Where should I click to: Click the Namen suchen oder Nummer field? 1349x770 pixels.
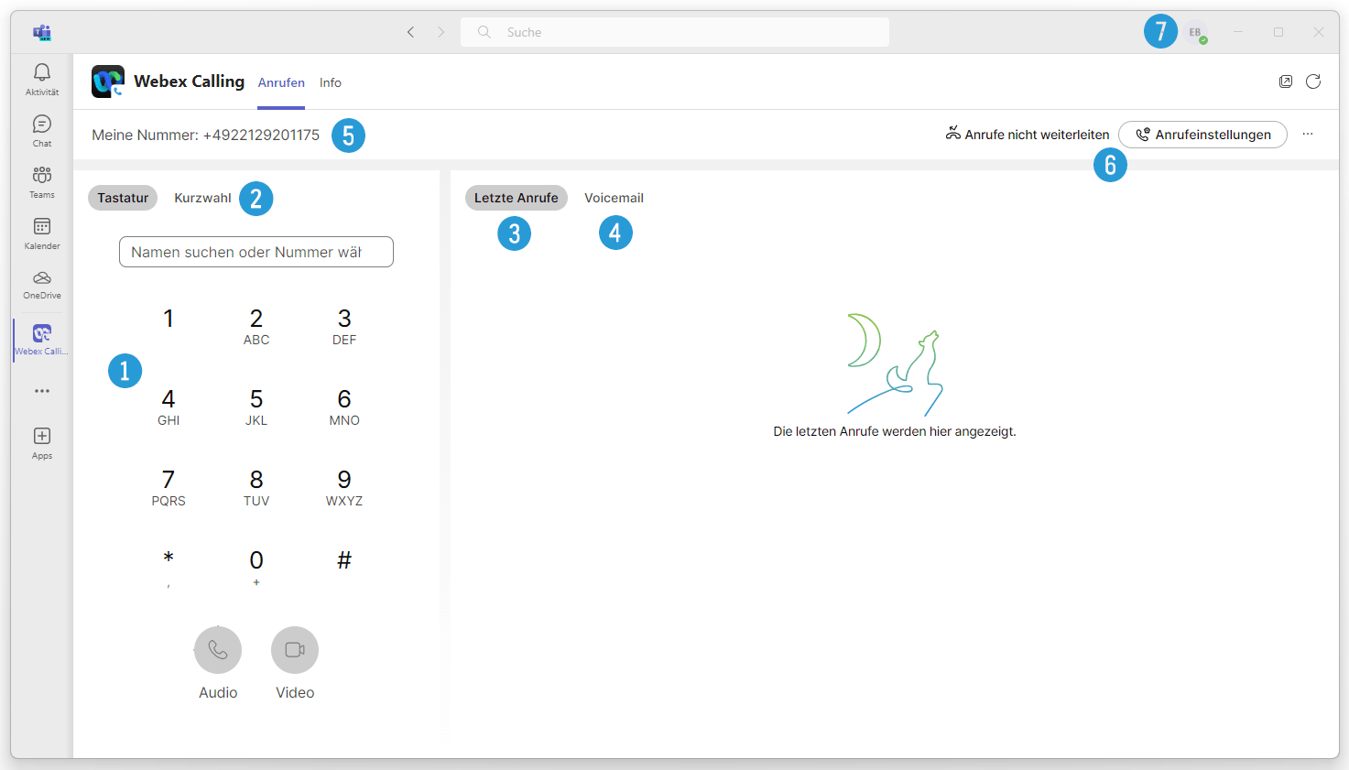256,252
